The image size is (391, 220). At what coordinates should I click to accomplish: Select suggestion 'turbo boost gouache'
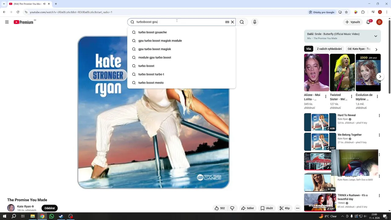(181, 32)
